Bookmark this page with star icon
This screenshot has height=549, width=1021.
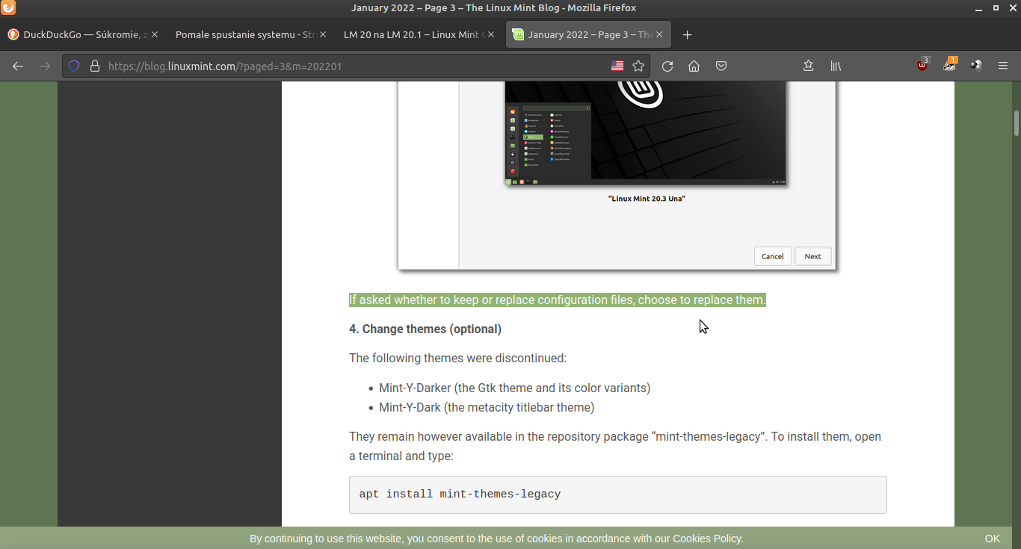click(638, 66)
